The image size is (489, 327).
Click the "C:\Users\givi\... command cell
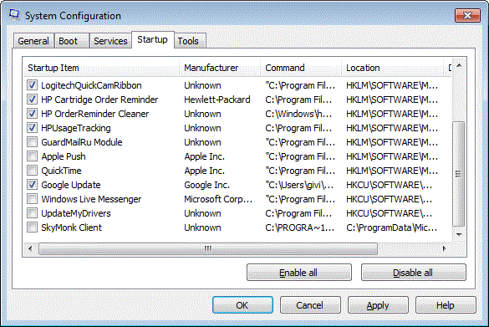coord(299,185)
